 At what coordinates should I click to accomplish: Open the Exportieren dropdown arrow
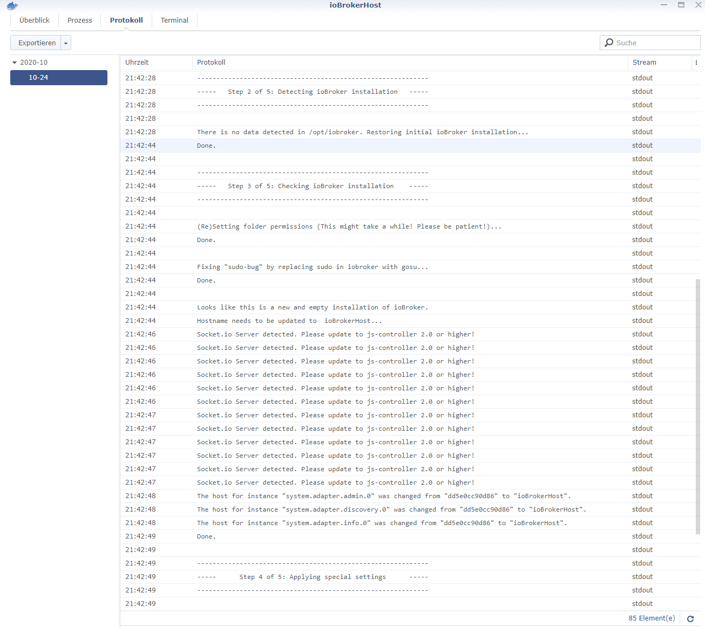coord(66,43)
